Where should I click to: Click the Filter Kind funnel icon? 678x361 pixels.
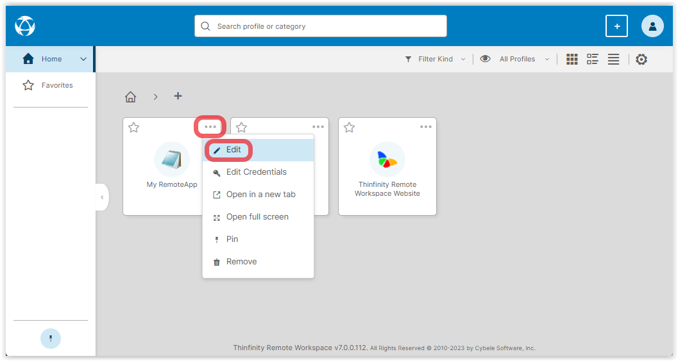tap(408, 59)
